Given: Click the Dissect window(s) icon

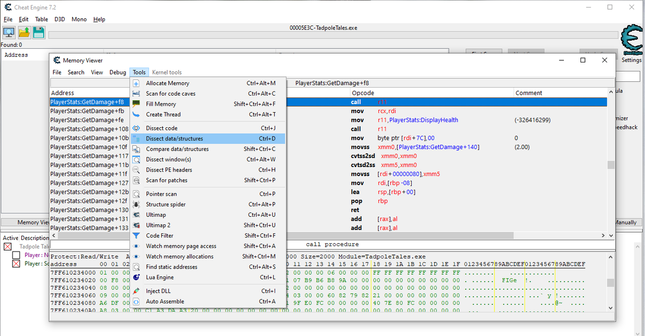Looking at the screenshot, I should pyautogui.click(x=136, y=159).
